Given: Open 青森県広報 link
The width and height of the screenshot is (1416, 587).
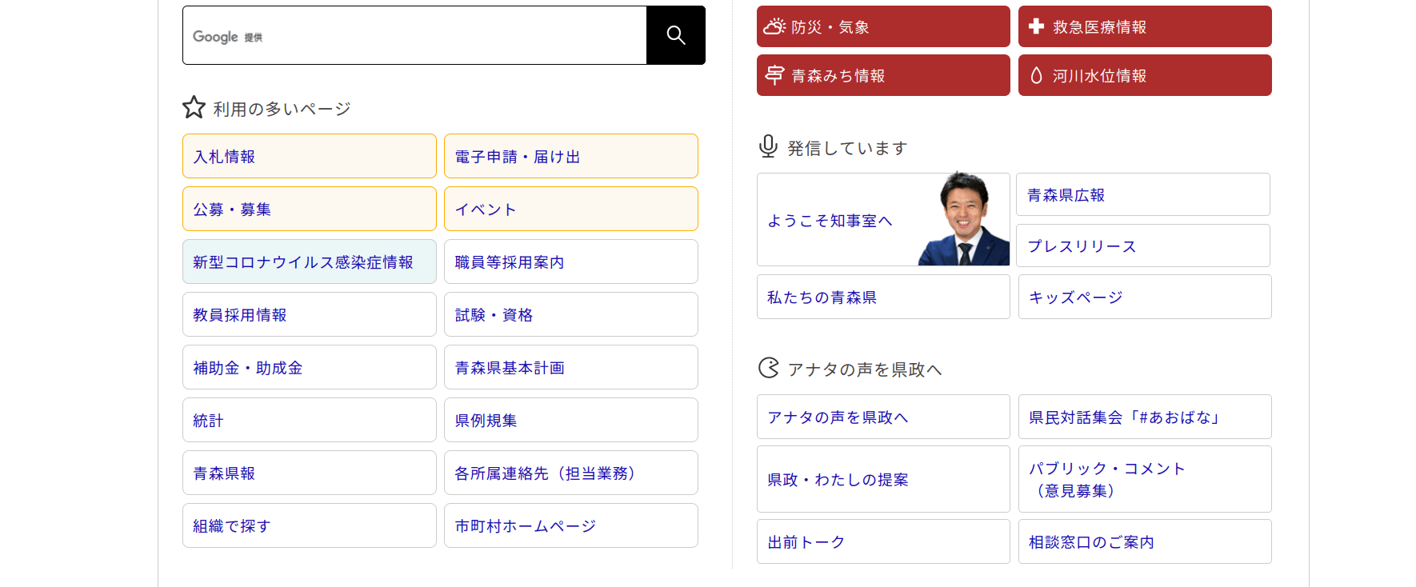Looking at the screenshot, I should coord(1142,194).
